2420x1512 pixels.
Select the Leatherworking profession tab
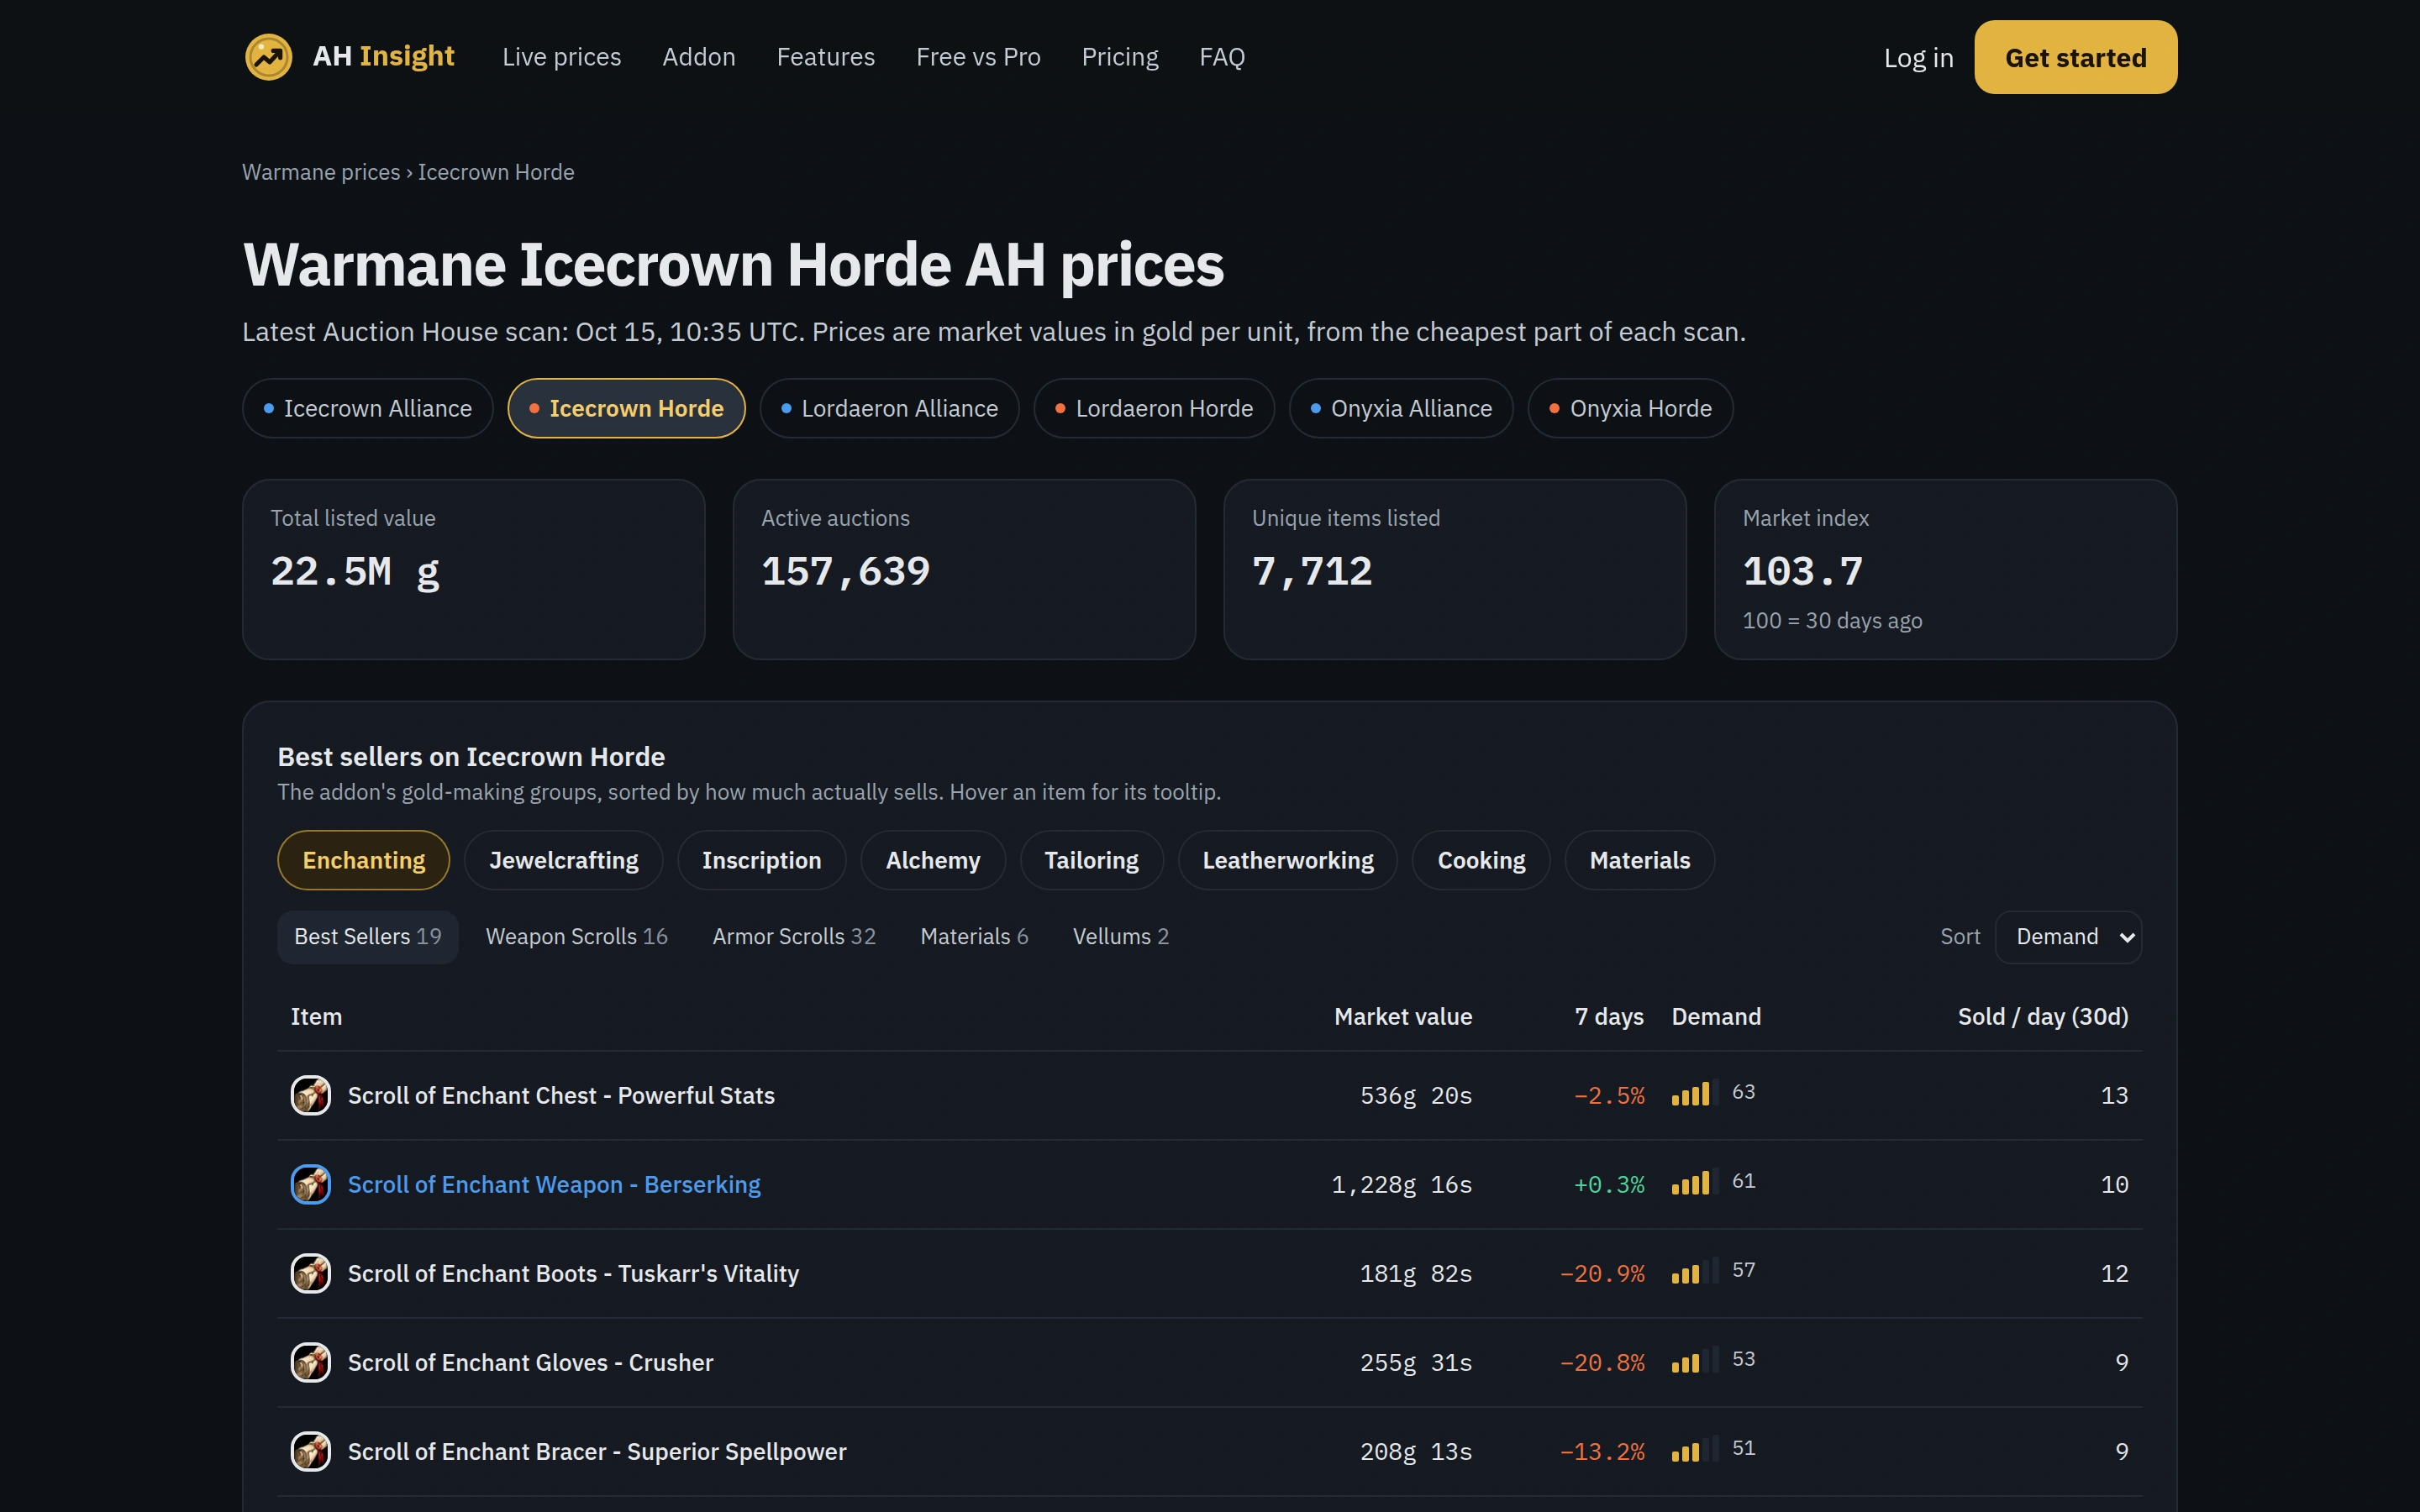(x=1287, y=860)
